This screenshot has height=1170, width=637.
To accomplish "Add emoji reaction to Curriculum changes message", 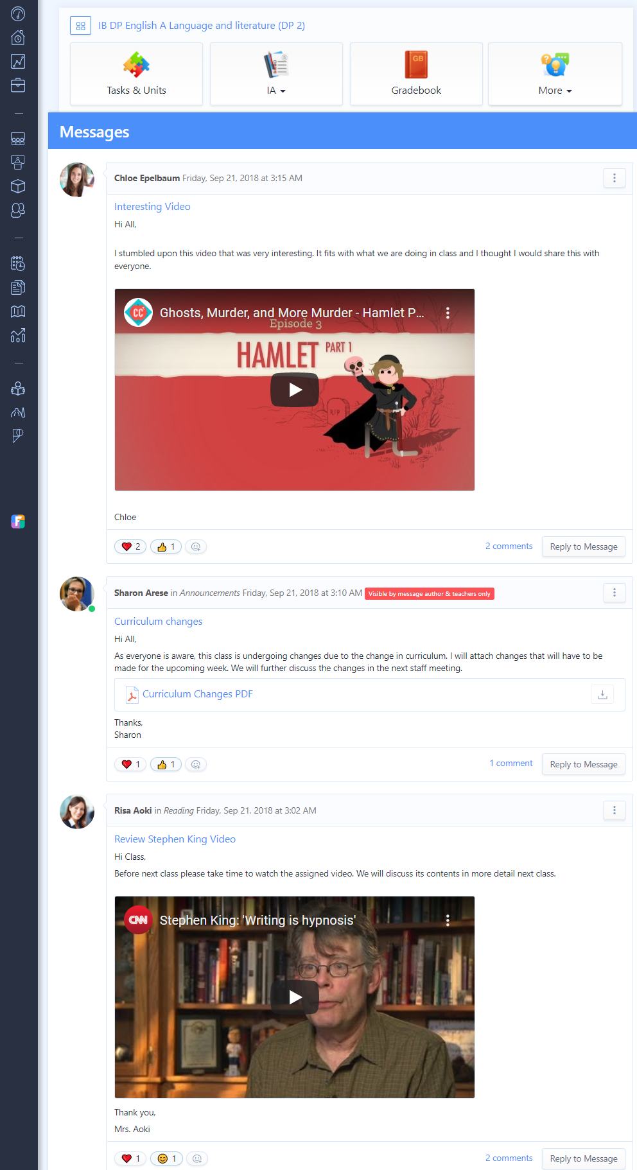I will (196, 764).
